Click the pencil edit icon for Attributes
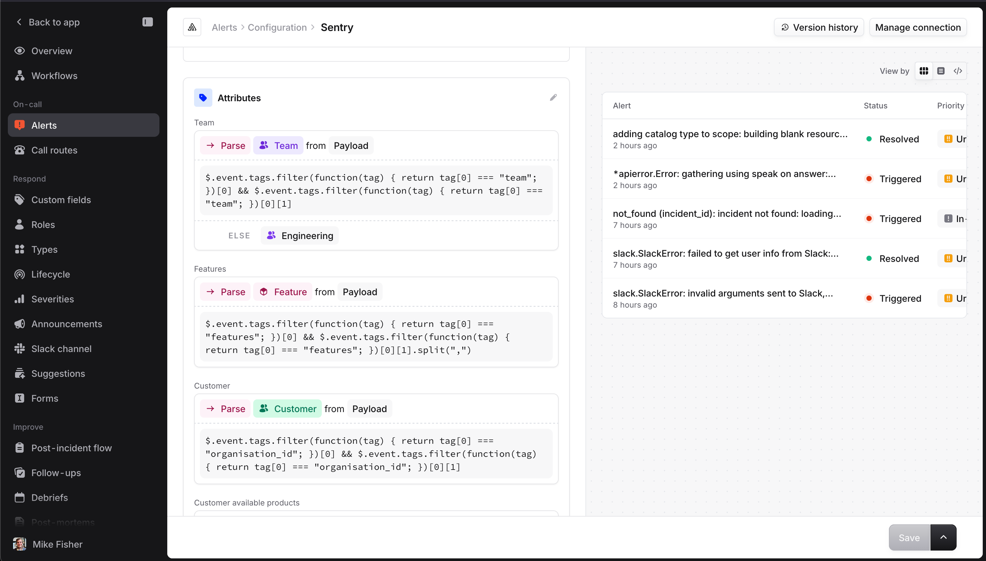Viewport: 986px width, 561px height. click(553, 98)
